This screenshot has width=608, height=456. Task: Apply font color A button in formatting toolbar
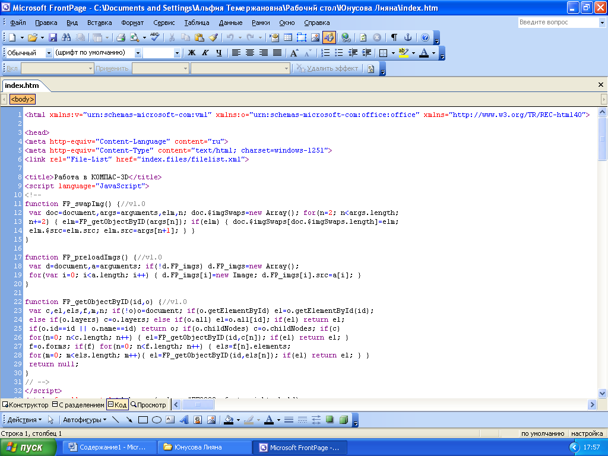424,53
